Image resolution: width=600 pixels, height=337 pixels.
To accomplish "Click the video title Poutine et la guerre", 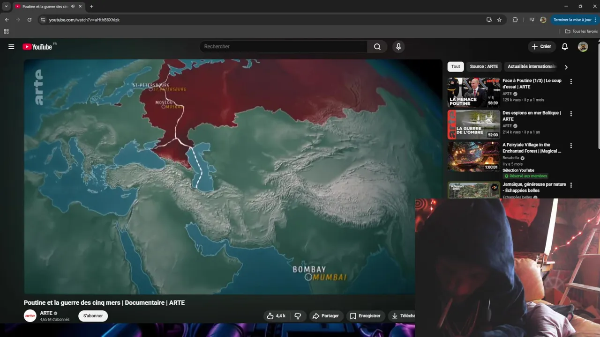I will 104,303.
